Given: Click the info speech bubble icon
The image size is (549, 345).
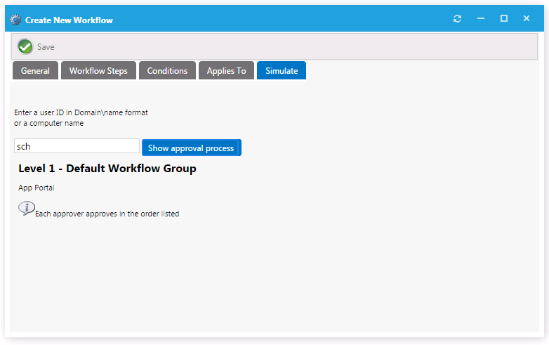Looking at the screenshot, I should (x=26, y=208).
